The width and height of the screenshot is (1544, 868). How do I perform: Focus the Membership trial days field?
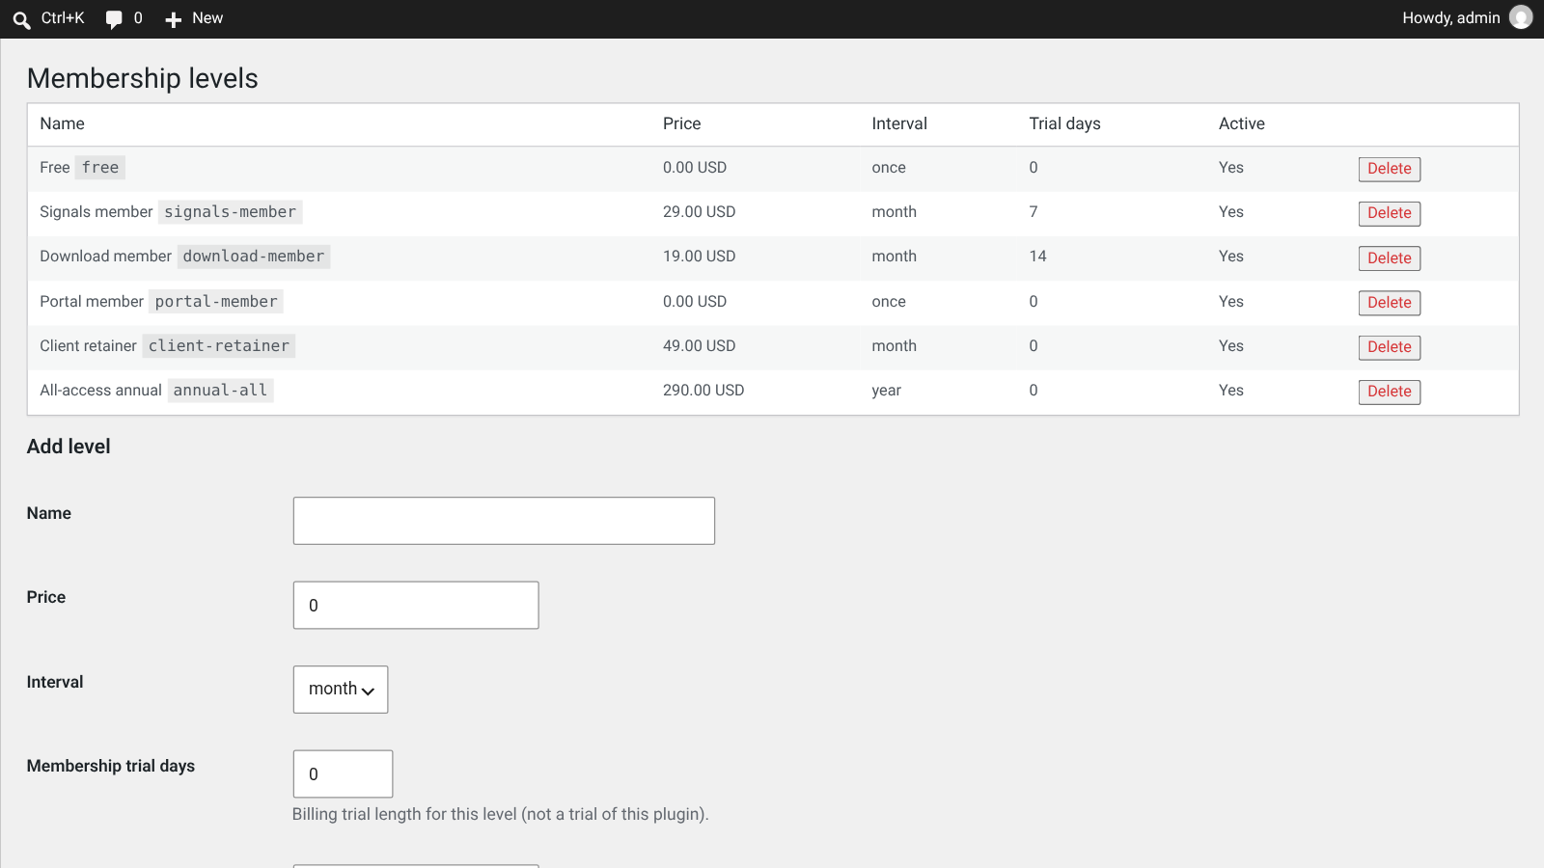(343, 774)
